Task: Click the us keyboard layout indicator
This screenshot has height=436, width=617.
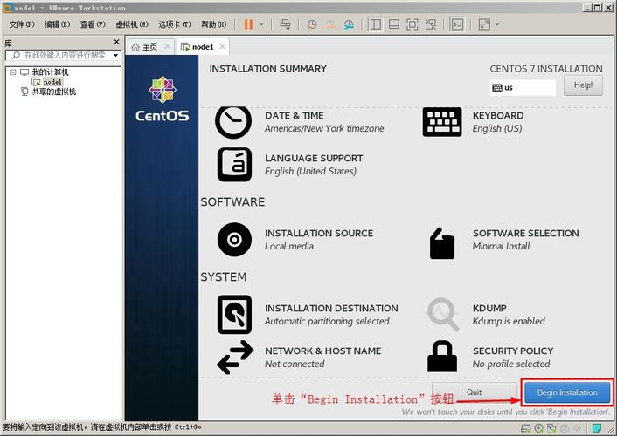Action: coord(523,87)
